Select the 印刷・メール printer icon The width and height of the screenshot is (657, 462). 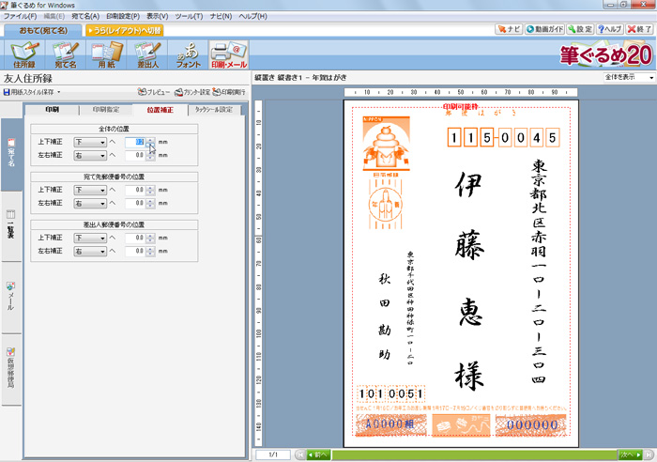[229, 55]
